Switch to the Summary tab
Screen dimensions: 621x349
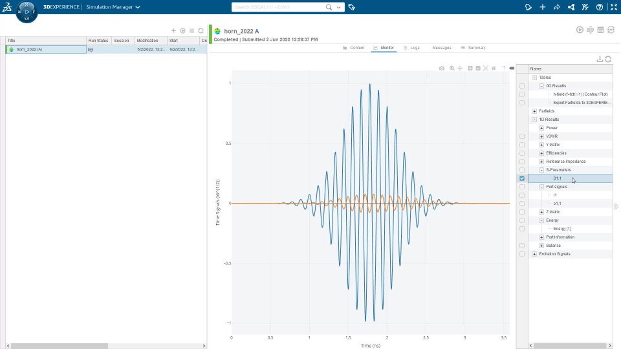coord(473,47)
